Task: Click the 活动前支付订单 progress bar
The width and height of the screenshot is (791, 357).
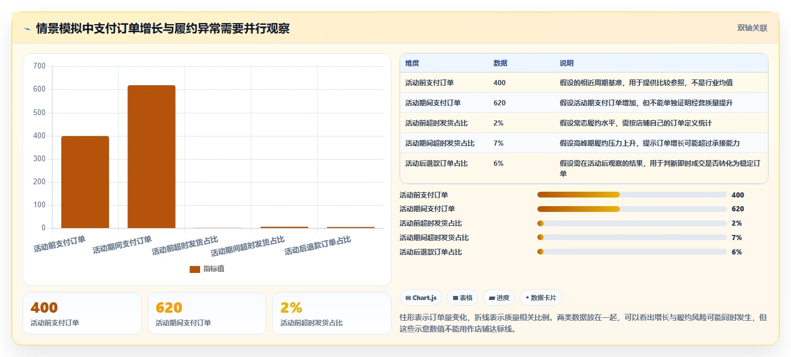Action: (632, 195)
